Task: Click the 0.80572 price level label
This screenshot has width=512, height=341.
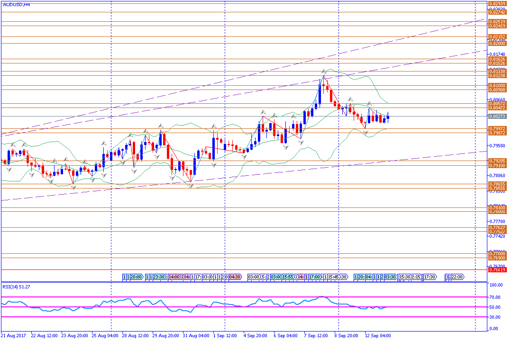Action: tap(497, 103)
